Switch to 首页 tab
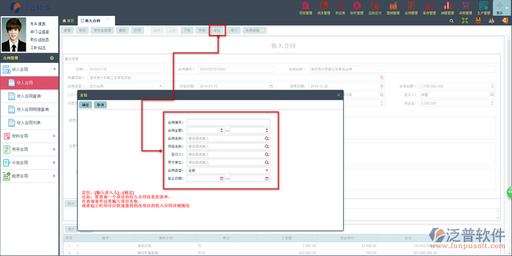Viewport: 512px width, 256px height. coord(67,20)
